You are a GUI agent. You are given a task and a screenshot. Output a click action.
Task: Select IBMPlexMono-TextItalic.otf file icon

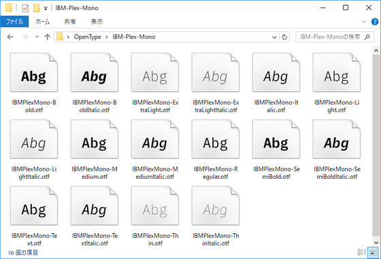tap(95, 206)
